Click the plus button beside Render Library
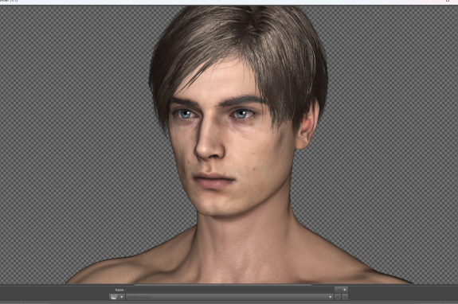 tap(338, 297)
